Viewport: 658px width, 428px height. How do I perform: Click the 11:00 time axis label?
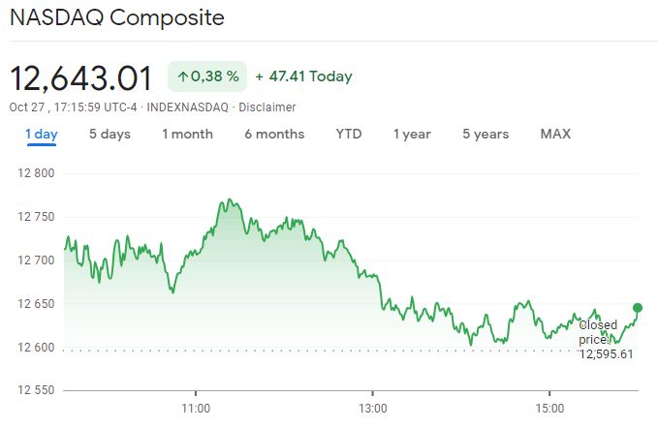point(196,408)
